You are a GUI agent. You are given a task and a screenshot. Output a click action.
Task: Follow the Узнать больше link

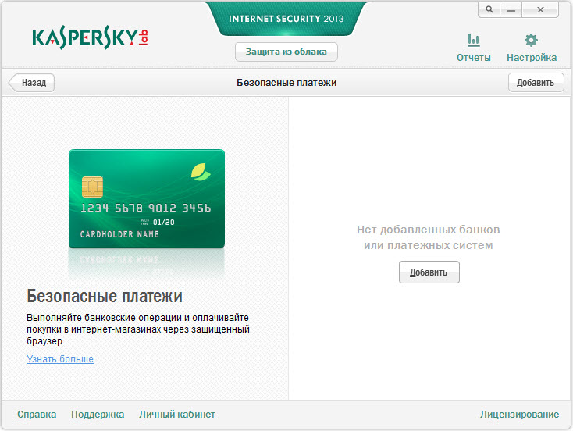(x=60, y=359)
